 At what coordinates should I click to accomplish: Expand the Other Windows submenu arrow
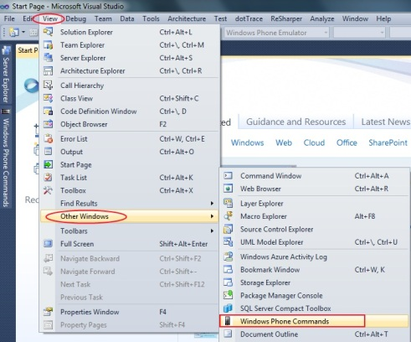(x=212, y=216)
